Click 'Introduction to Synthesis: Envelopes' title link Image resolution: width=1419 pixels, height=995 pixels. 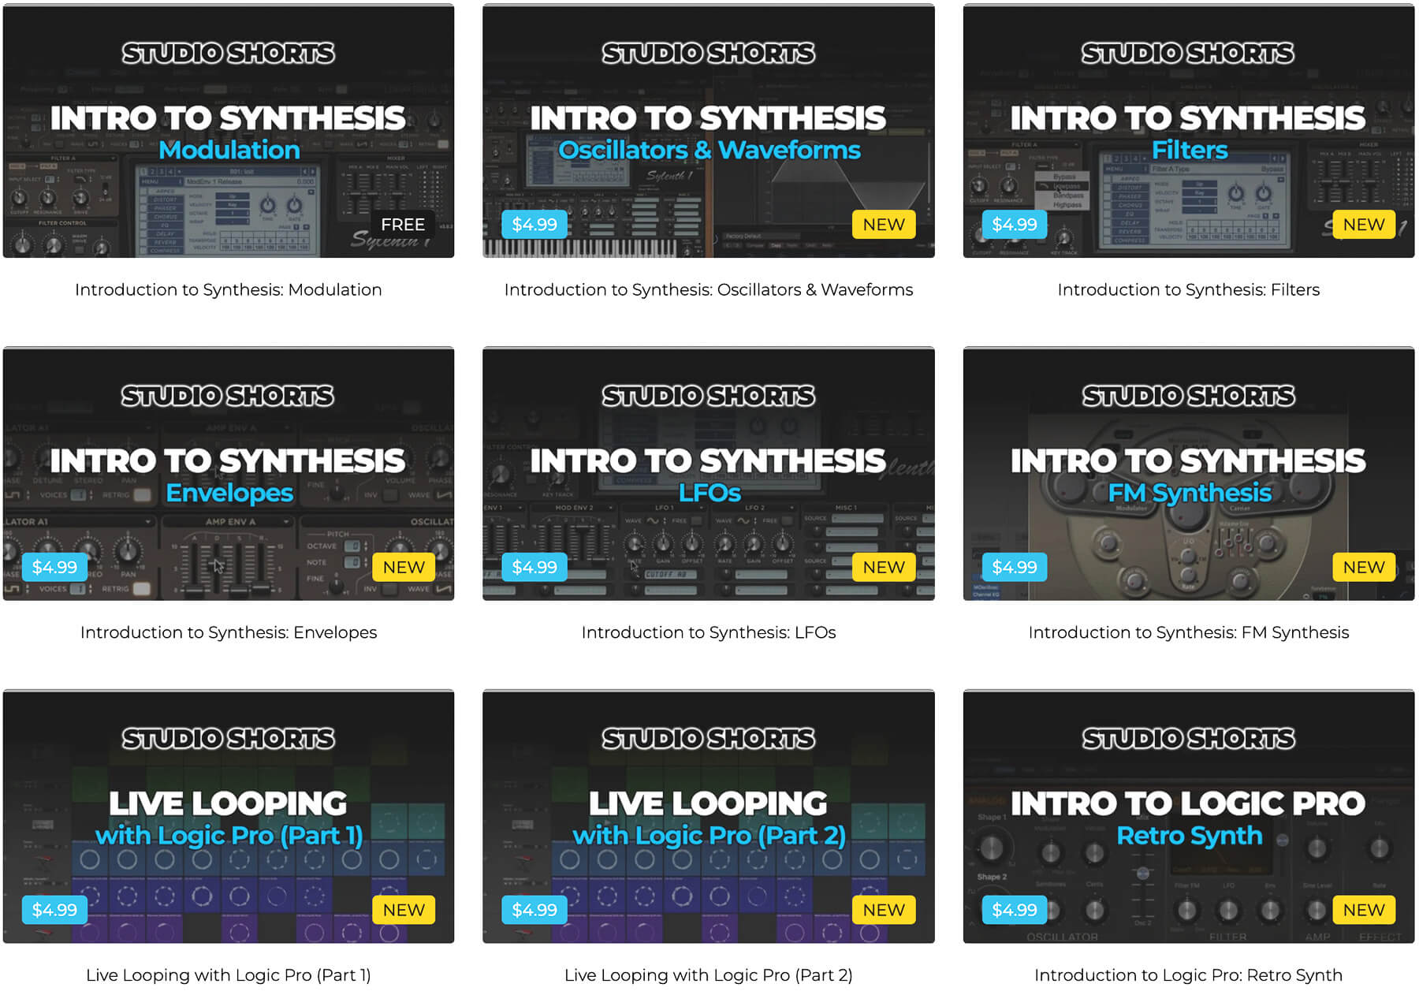[229, 632]
